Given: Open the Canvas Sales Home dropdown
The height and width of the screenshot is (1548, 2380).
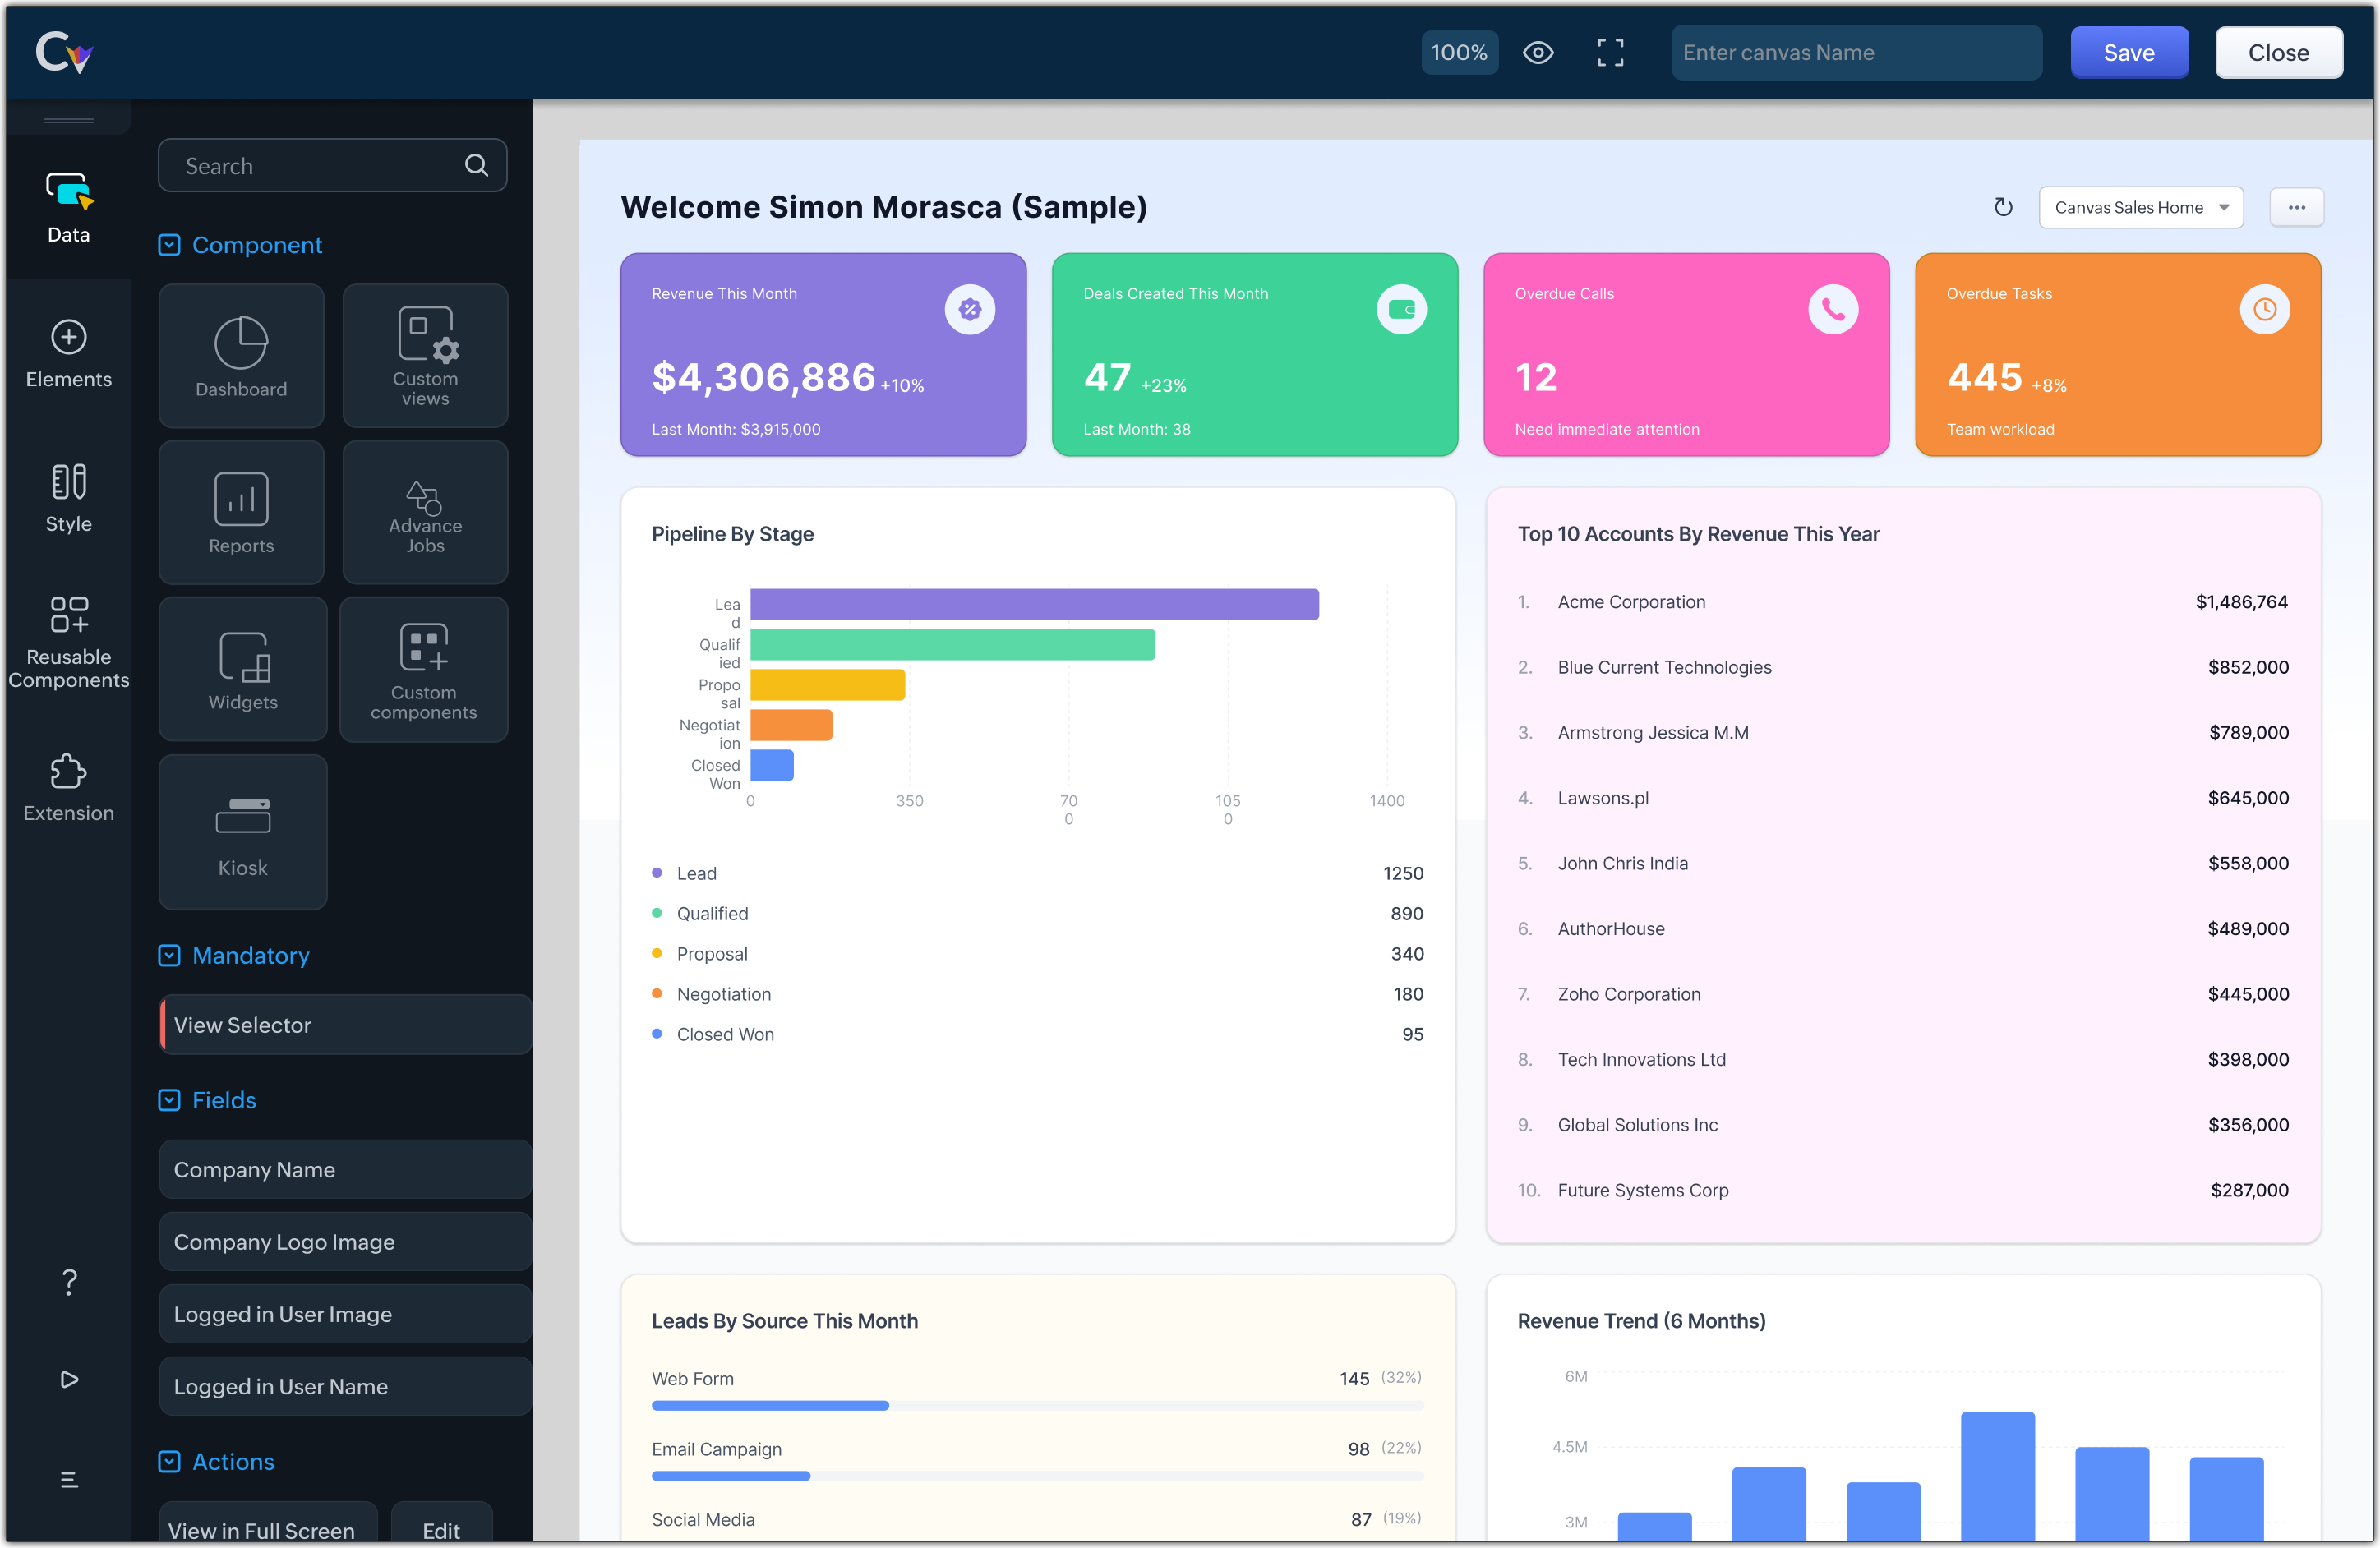Looking at the screenshot, I should [2140, 207].
